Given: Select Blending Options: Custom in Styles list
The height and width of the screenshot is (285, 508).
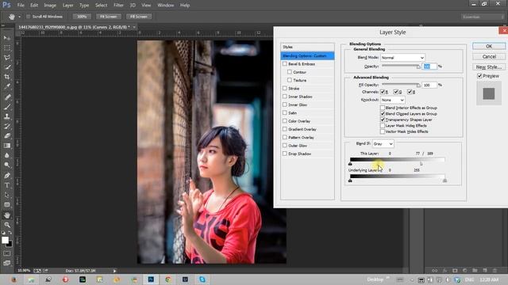Looking at the screenshot, I should 307,56.
